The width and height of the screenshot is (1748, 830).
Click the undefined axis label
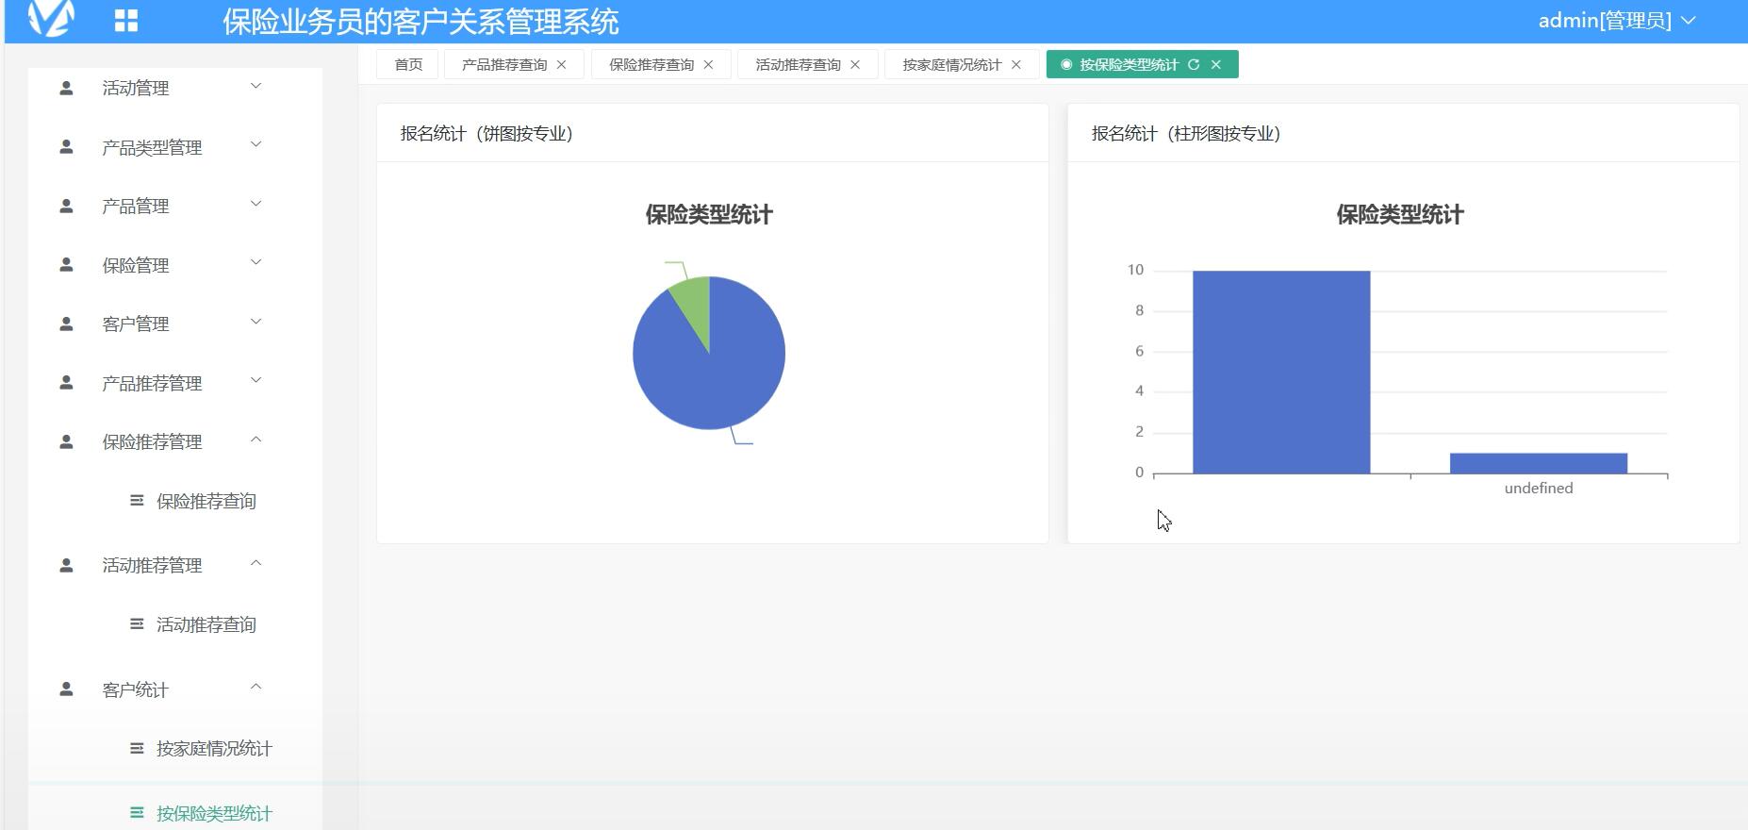click(1539, 488)
